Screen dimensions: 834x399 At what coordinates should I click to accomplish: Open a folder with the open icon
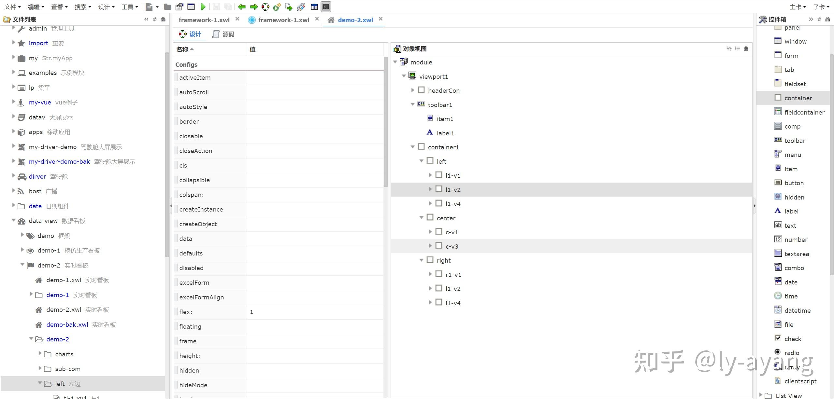pos(167,7)
